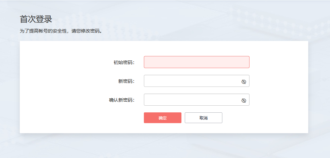Click the crossed-eye icon in the 新密码 row
Screen dimensions: 330x158
[x=244, y=82]
